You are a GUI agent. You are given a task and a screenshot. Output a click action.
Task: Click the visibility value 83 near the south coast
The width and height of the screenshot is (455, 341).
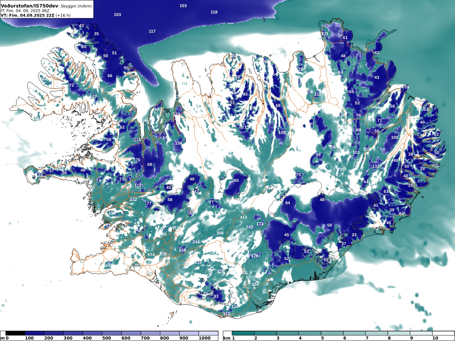[216, 296]
